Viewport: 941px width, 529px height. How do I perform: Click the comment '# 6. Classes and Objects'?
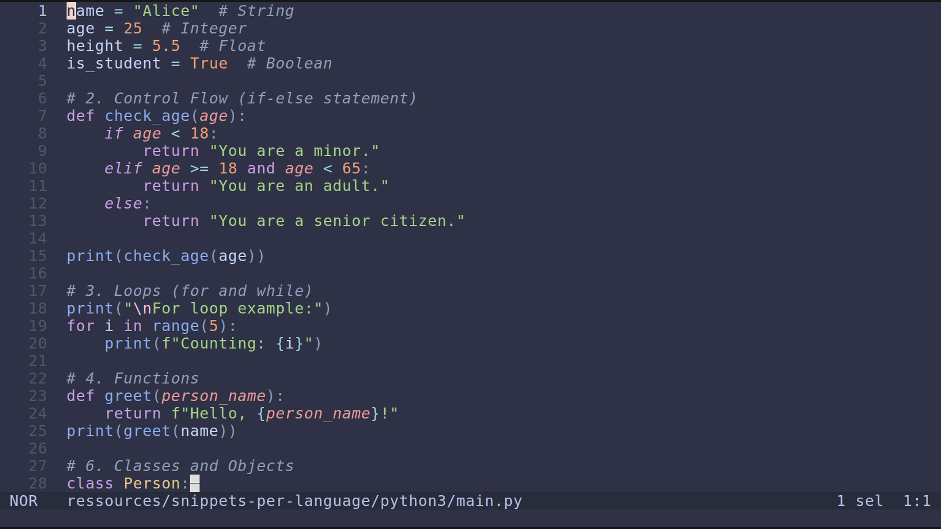coord(179,466)
